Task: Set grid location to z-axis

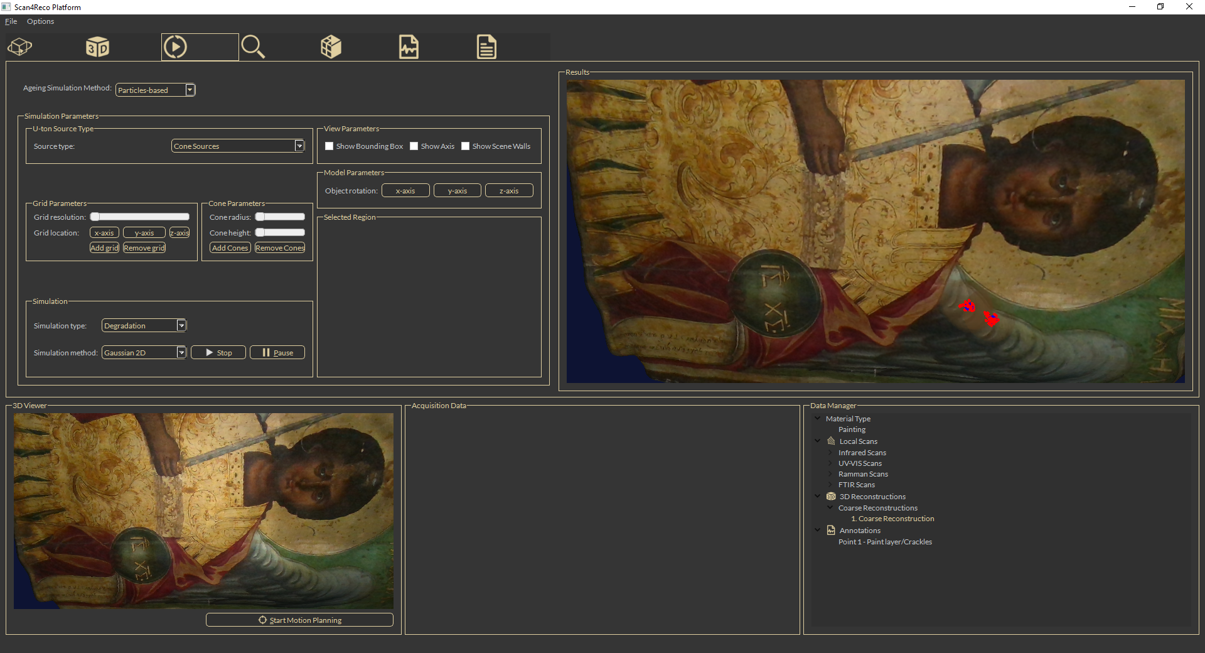Action: click(179, 232)
